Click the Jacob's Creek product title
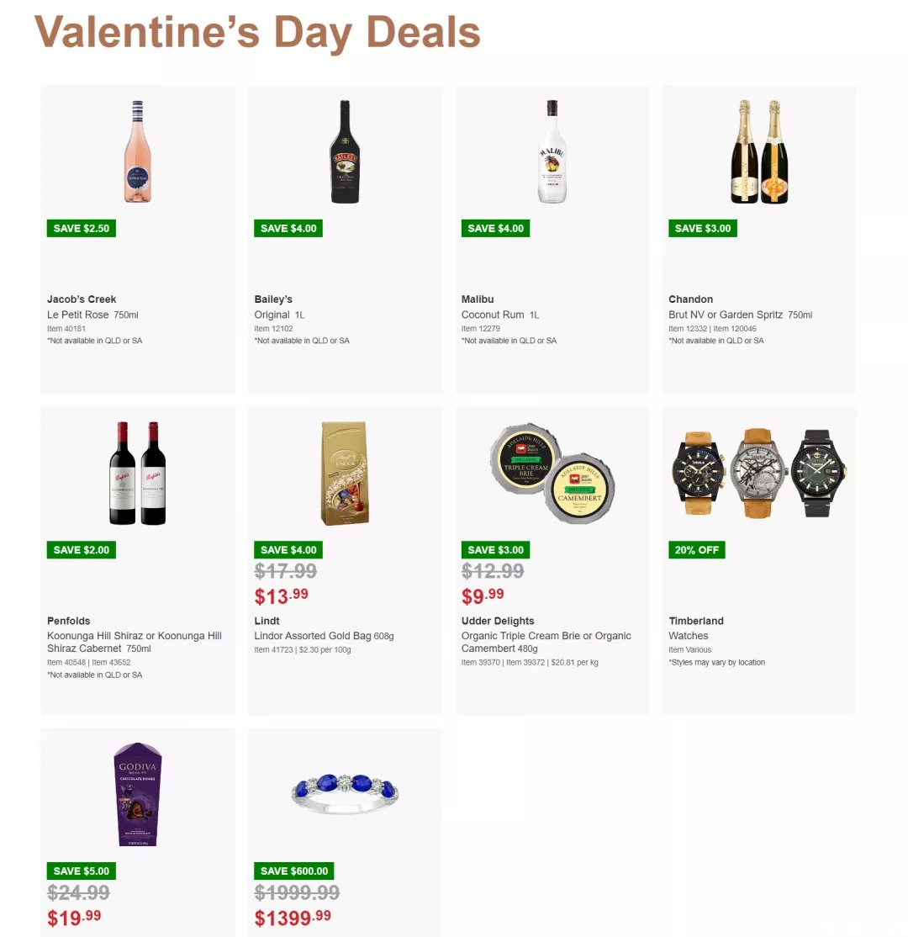908x937 pixels. coord(82,299)
